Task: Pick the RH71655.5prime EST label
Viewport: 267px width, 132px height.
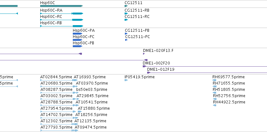Action: pos(229,83)
